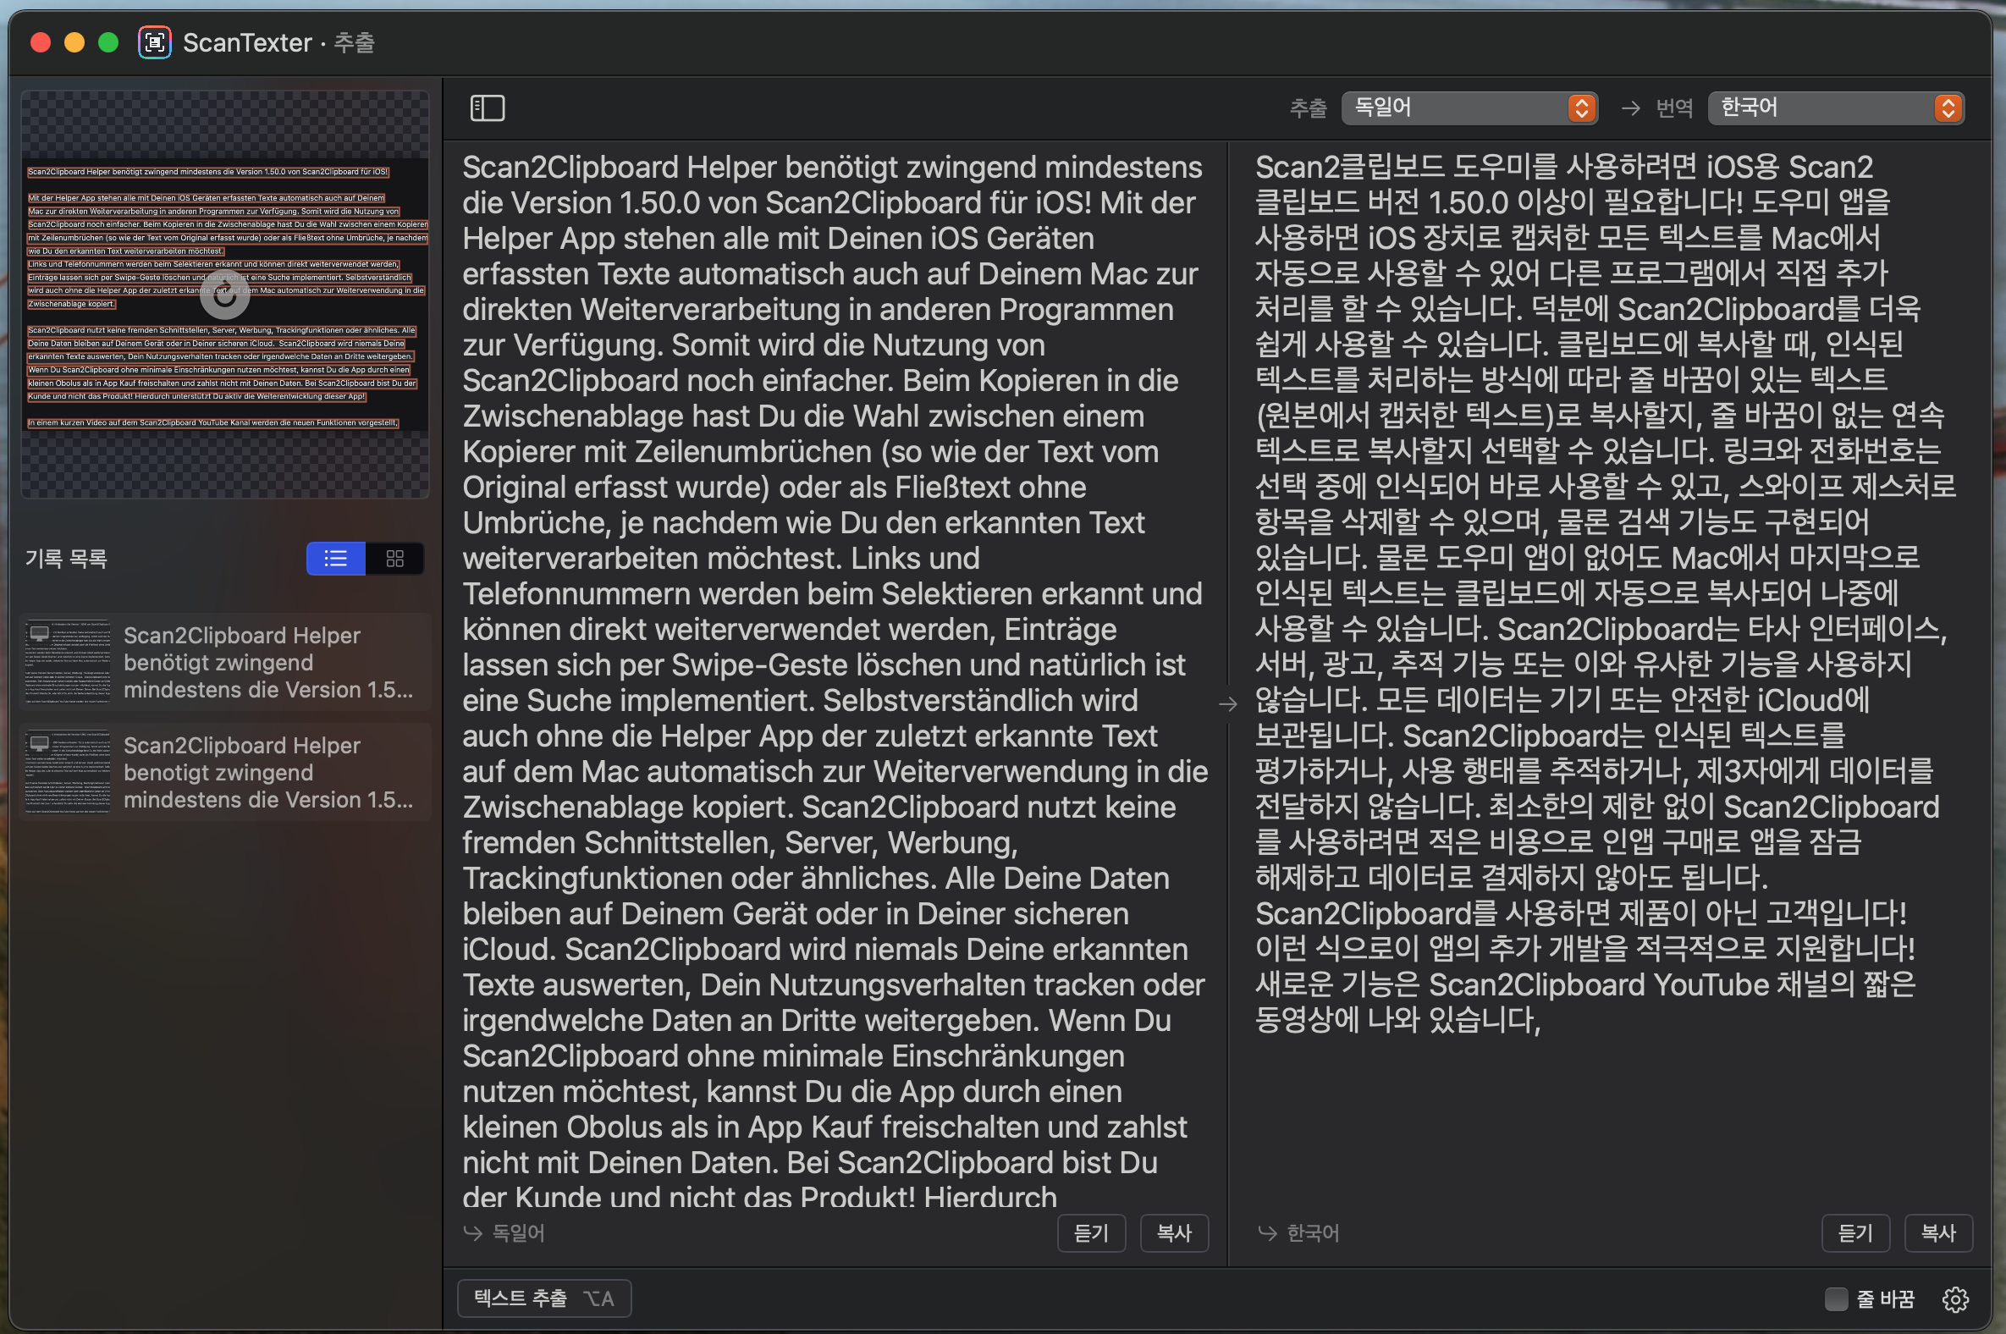
Task: Toggle the sidebar panel icon
Action: (488, 108)
